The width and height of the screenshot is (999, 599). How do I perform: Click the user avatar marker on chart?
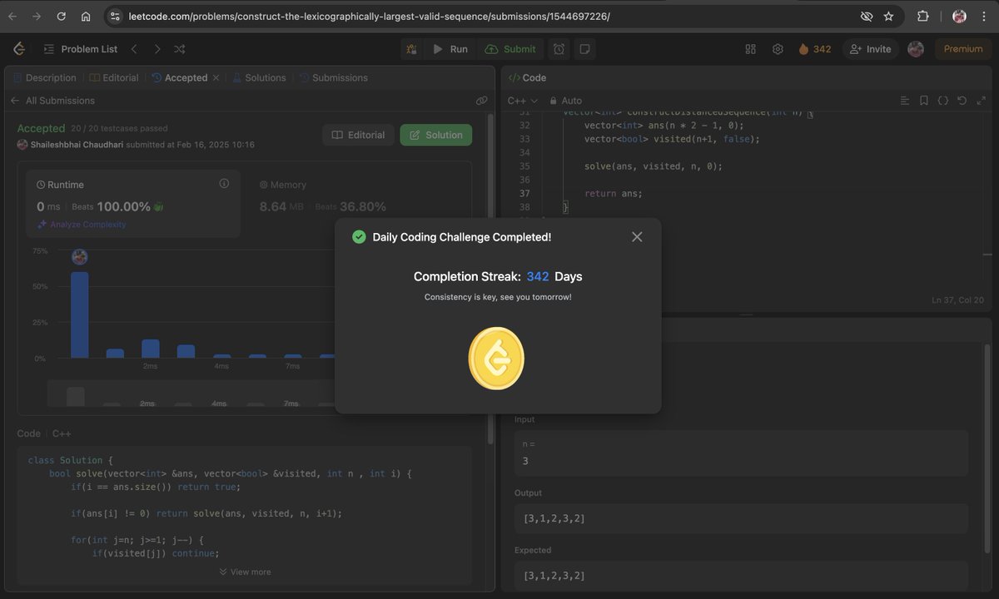click(x=80, y=257)
